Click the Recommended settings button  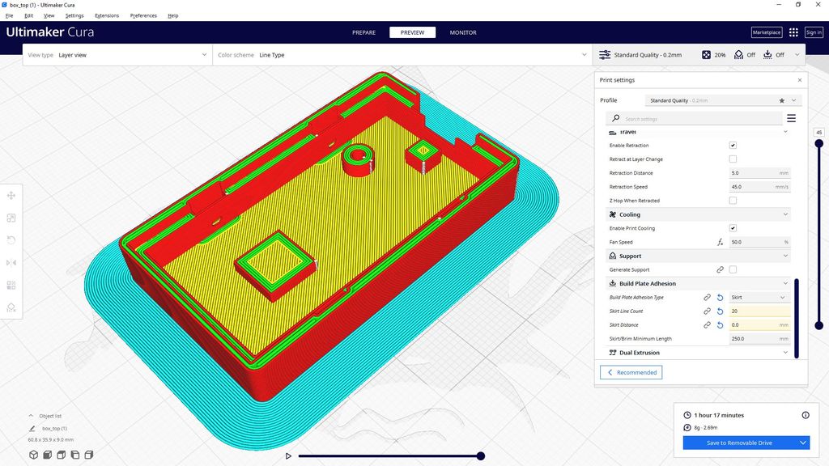coord(631,372)
